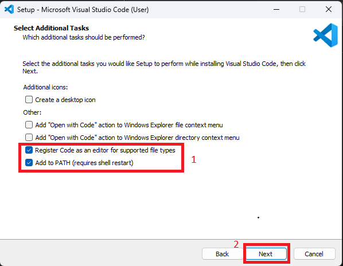Click the 'Select Additional Tasks' heading
This screenshot has width=343, height=266.
(x=51, y=28)
